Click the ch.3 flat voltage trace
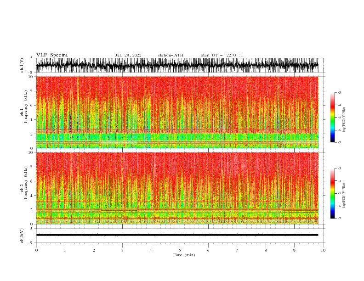This screenshot has width=364, height=281. click(x=177, y=235)
